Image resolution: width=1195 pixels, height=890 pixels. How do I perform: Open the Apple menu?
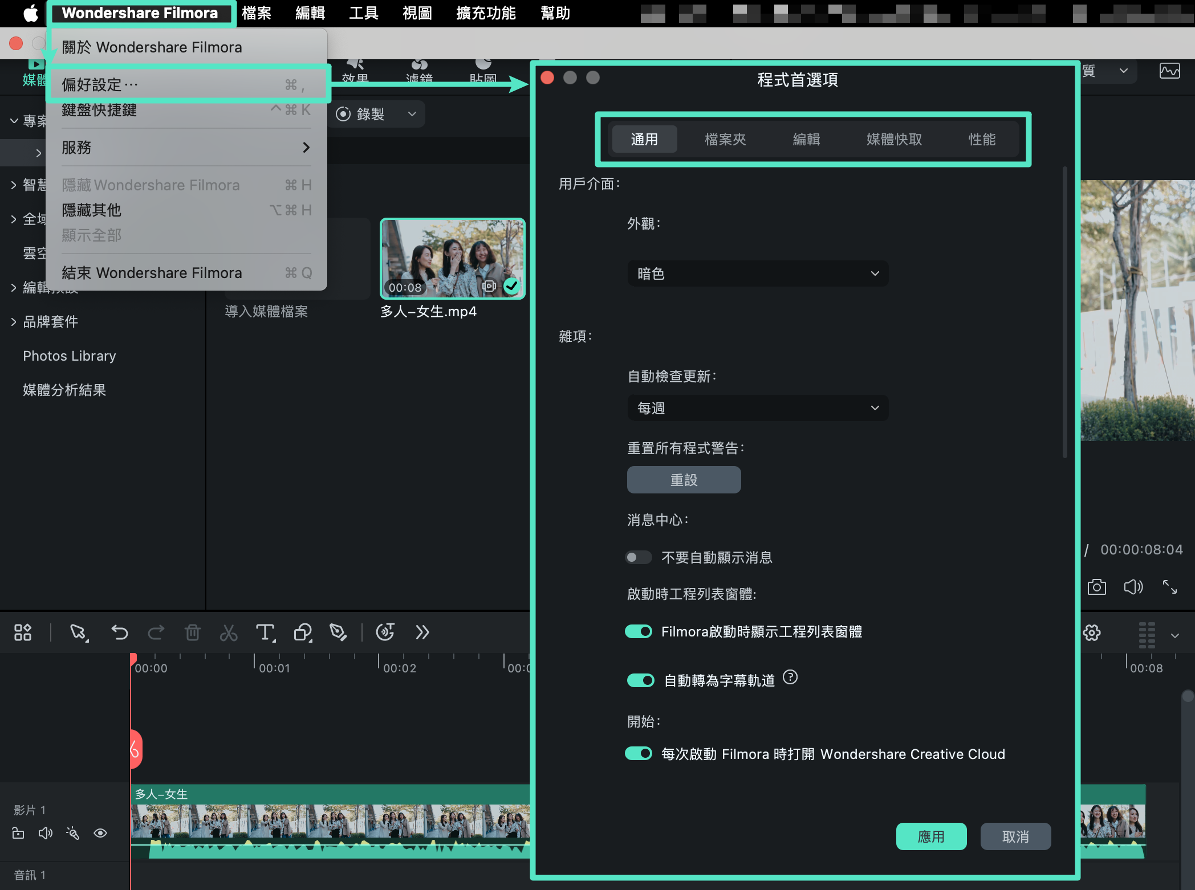click(30, 13)
